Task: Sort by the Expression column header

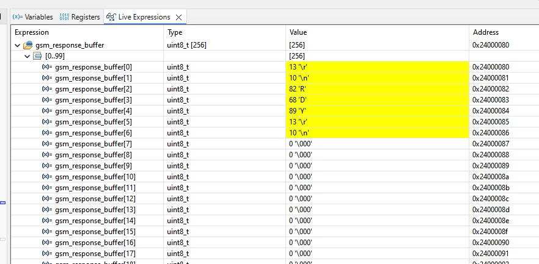Action: click(x=32, y=32)
